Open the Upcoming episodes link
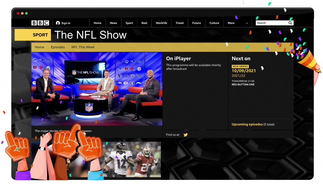The width and height of the screenshot is (323, 184). tap(247, 124)
